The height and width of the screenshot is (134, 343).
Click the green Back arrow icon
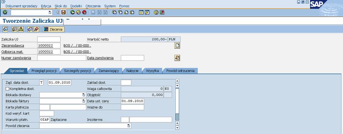(73, 12)
